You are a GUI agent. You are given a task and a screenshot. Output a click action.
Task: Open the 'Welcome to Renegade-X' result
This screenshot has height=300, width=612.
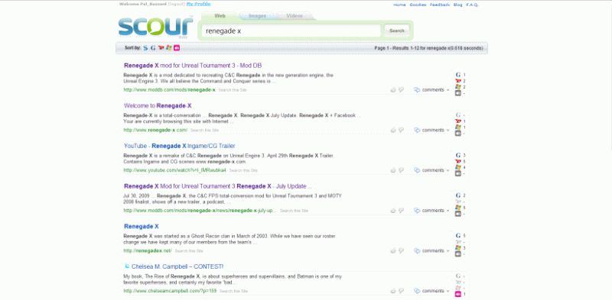coord(158,105)
